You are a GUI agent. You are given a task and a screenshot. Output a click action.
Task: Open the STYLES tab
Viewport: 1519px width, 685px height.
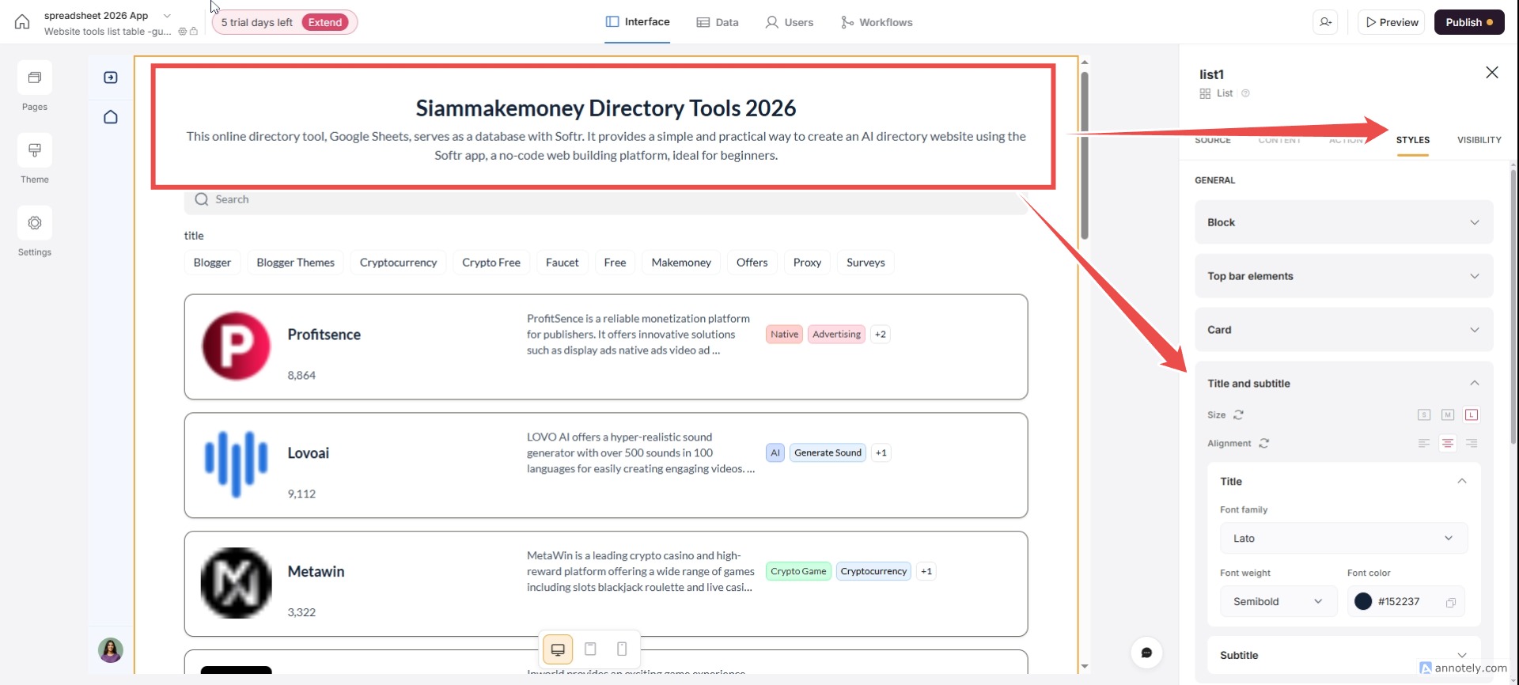(1412, 140)
